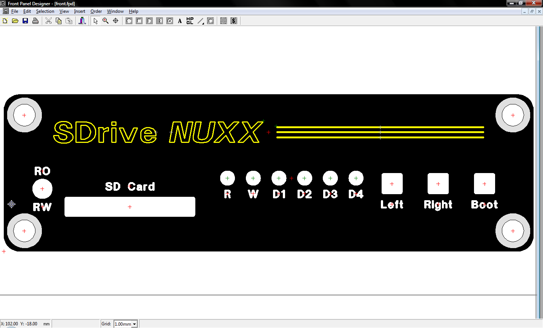Viewport: 543px width, 328px height.
Task: Select the top-right mounting hole
Action: (x=513, y=115)
